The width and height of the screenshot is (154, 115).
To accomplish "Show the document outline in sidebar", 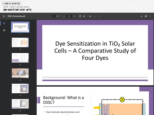I will click(4, 30).
